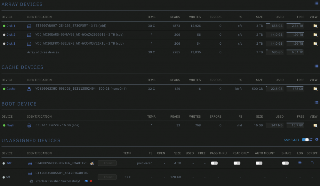Screen dimensions: 320x186
Task: Toggle Cache Devices list view icon
Action: pyautogui.click(x=316, y=66)
